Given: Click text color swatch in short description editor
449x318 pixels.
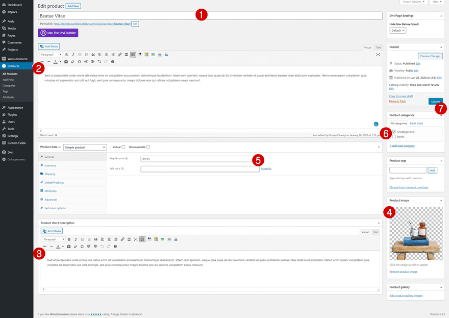Looking at the screenshot, I should (58, 247).
